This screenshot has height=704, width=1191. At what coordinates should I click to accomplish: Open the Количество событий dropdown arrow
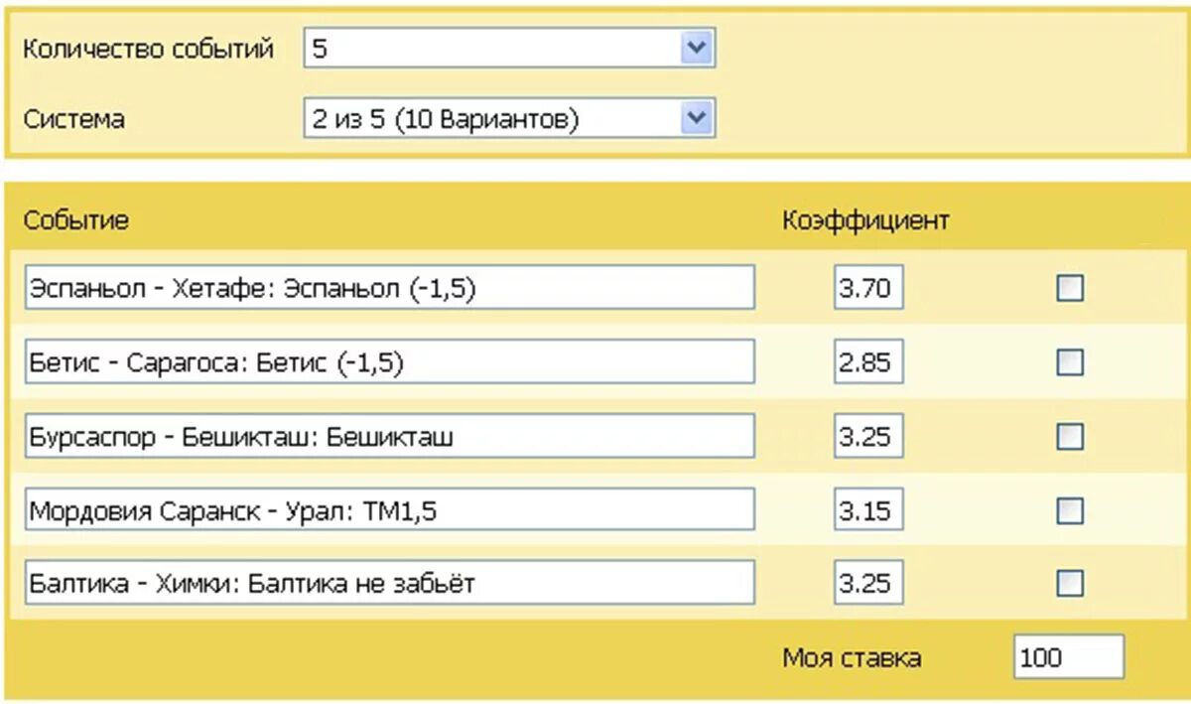point(698,47)
